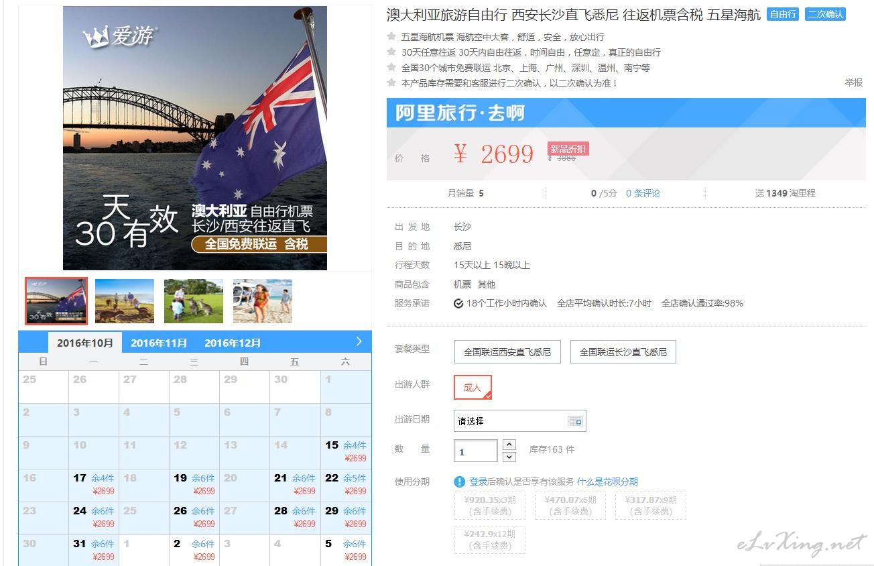Click the 库存163 件 stock text
Screen dimensions: 874x566
[x=552, y=449]
